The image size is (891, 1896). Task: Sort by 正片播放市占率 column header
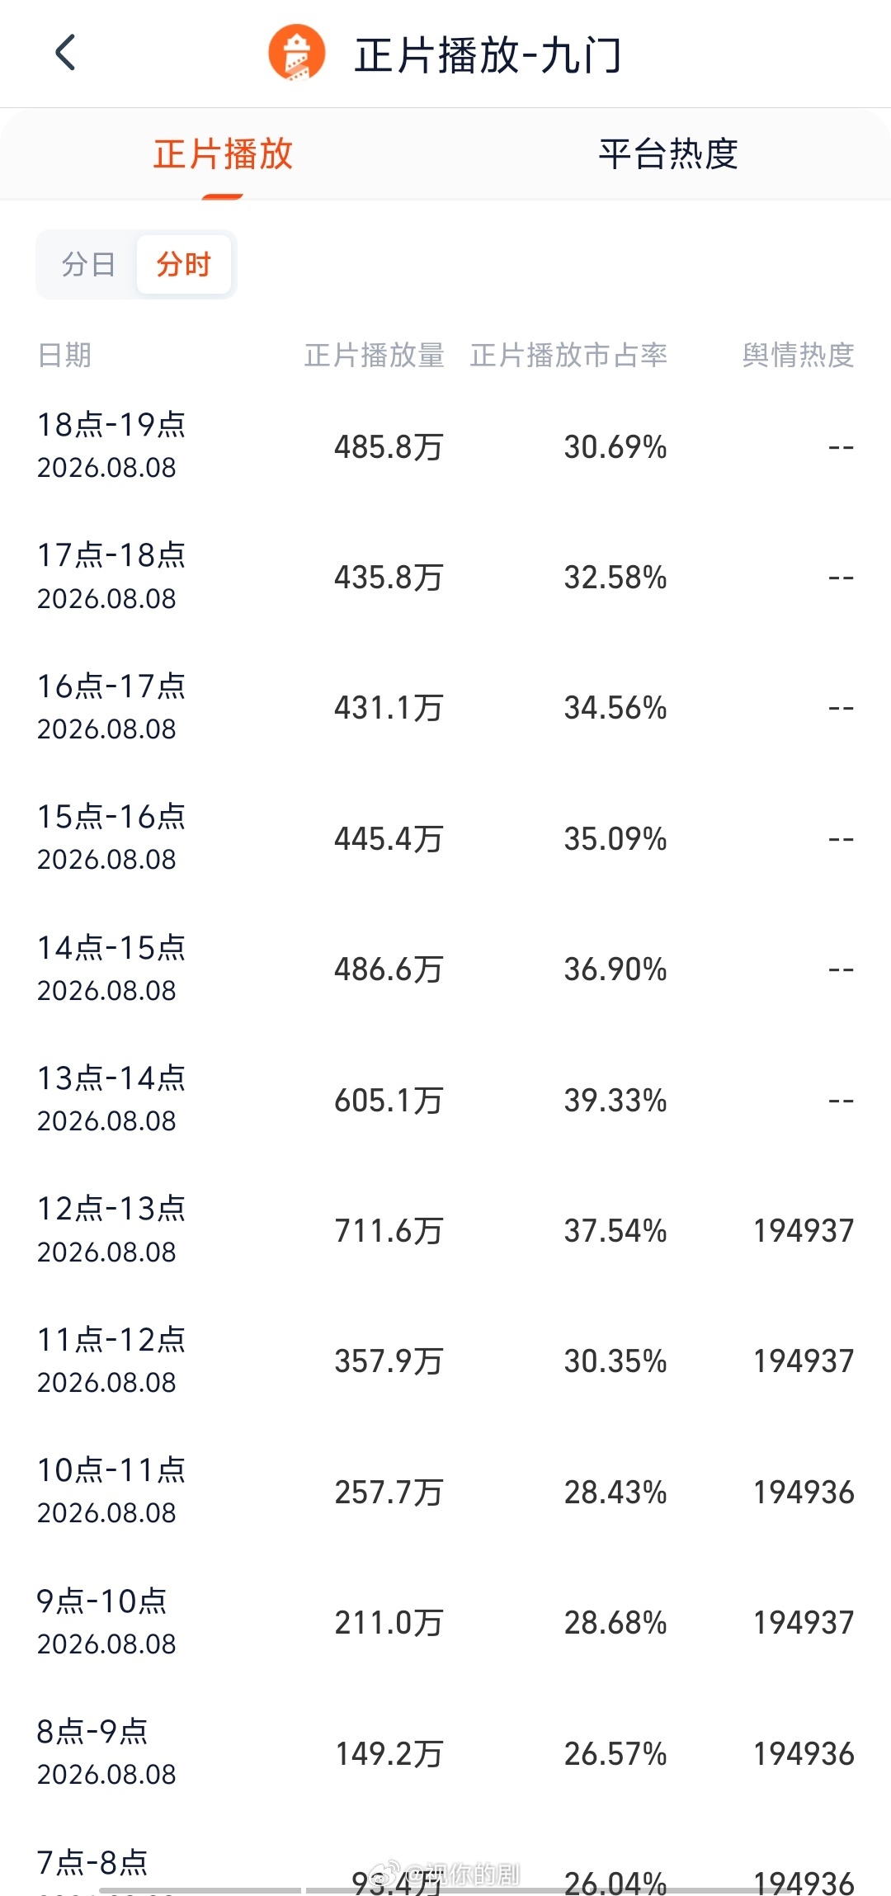569,355
